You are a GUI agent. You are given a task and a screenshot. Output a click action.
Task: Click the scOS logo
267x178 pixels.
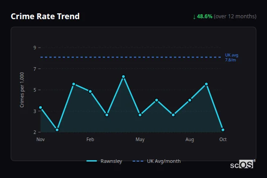(x=243, y=164)
